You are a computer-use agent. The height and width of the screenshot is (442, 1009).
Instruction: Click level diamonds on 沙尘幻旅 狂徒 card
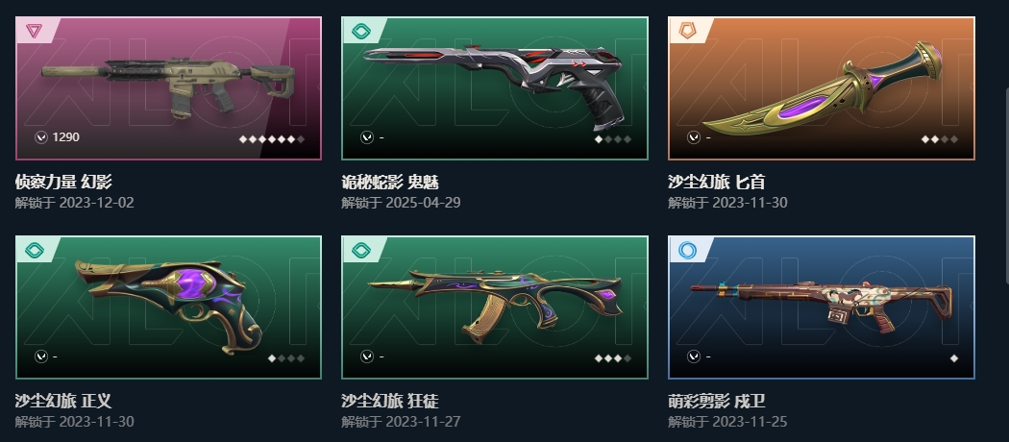point(613,358)
